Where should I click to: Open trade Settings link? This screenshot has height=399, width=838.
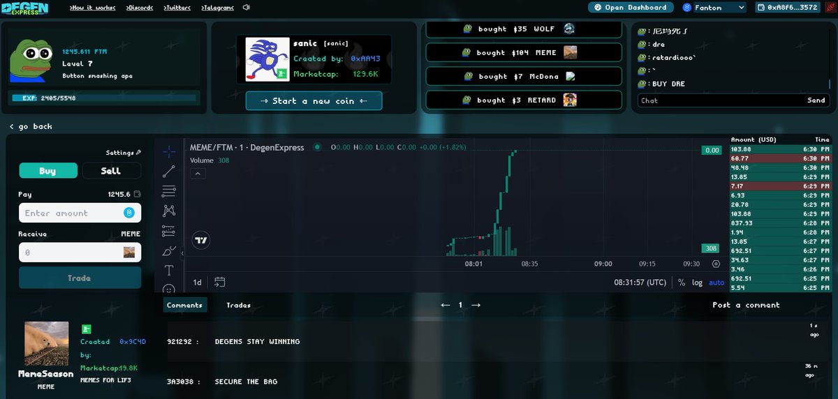tap(124, 153)
